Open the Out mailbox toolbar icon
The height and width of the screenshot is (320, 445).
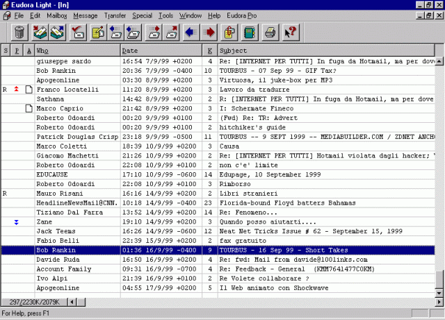pyautogui.click(x=58, y=33)
